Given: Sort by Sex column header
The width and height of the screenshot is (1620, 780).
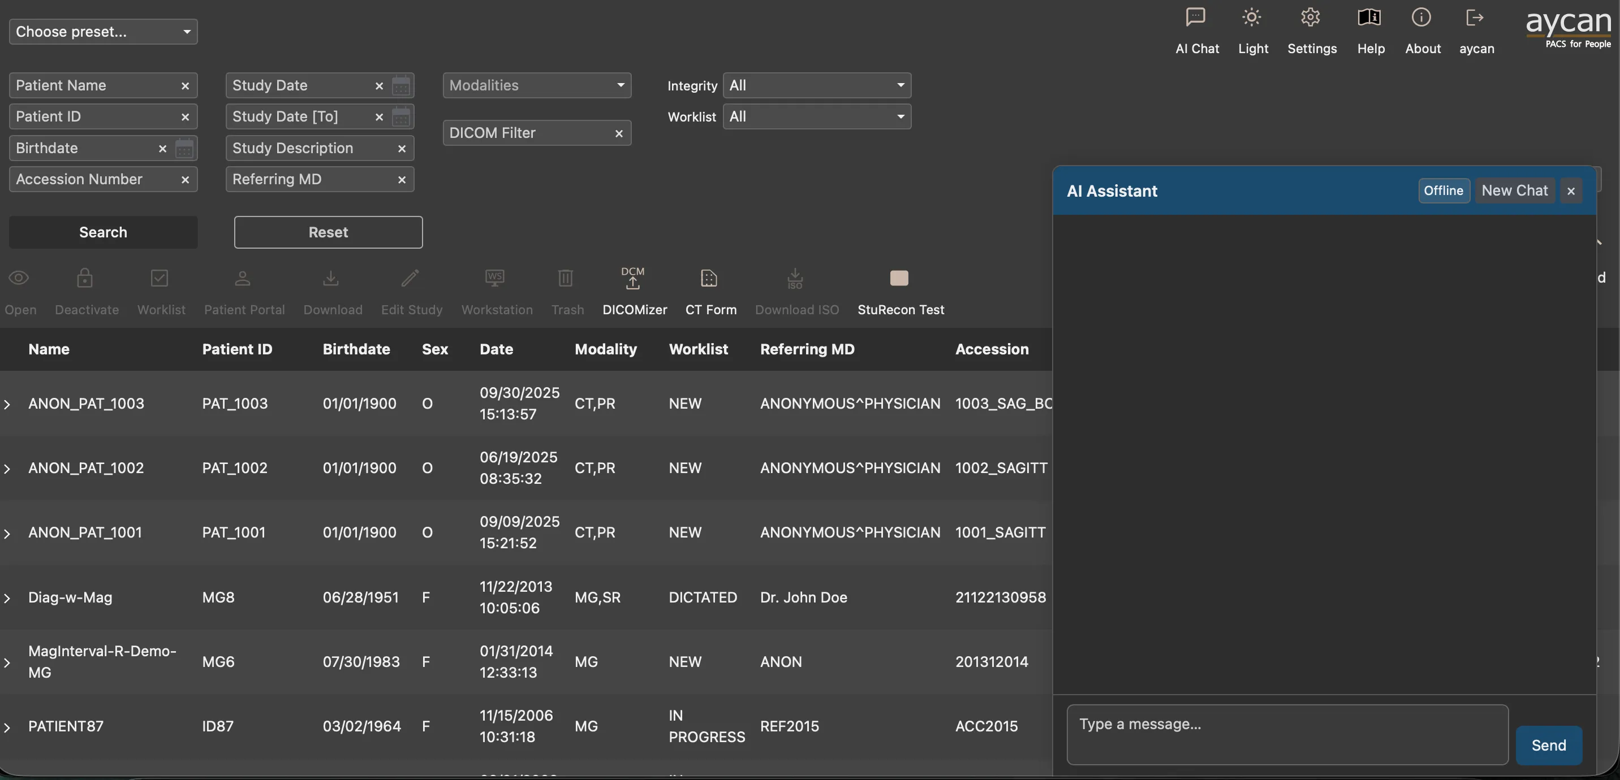Looking at the screenshot, I should [x=435, y=349].
